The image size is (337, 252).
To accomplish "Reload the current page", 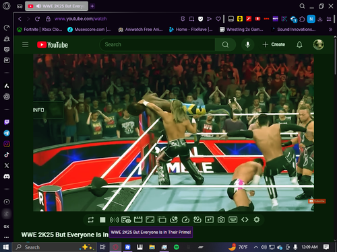I will (x=37, y=19).
